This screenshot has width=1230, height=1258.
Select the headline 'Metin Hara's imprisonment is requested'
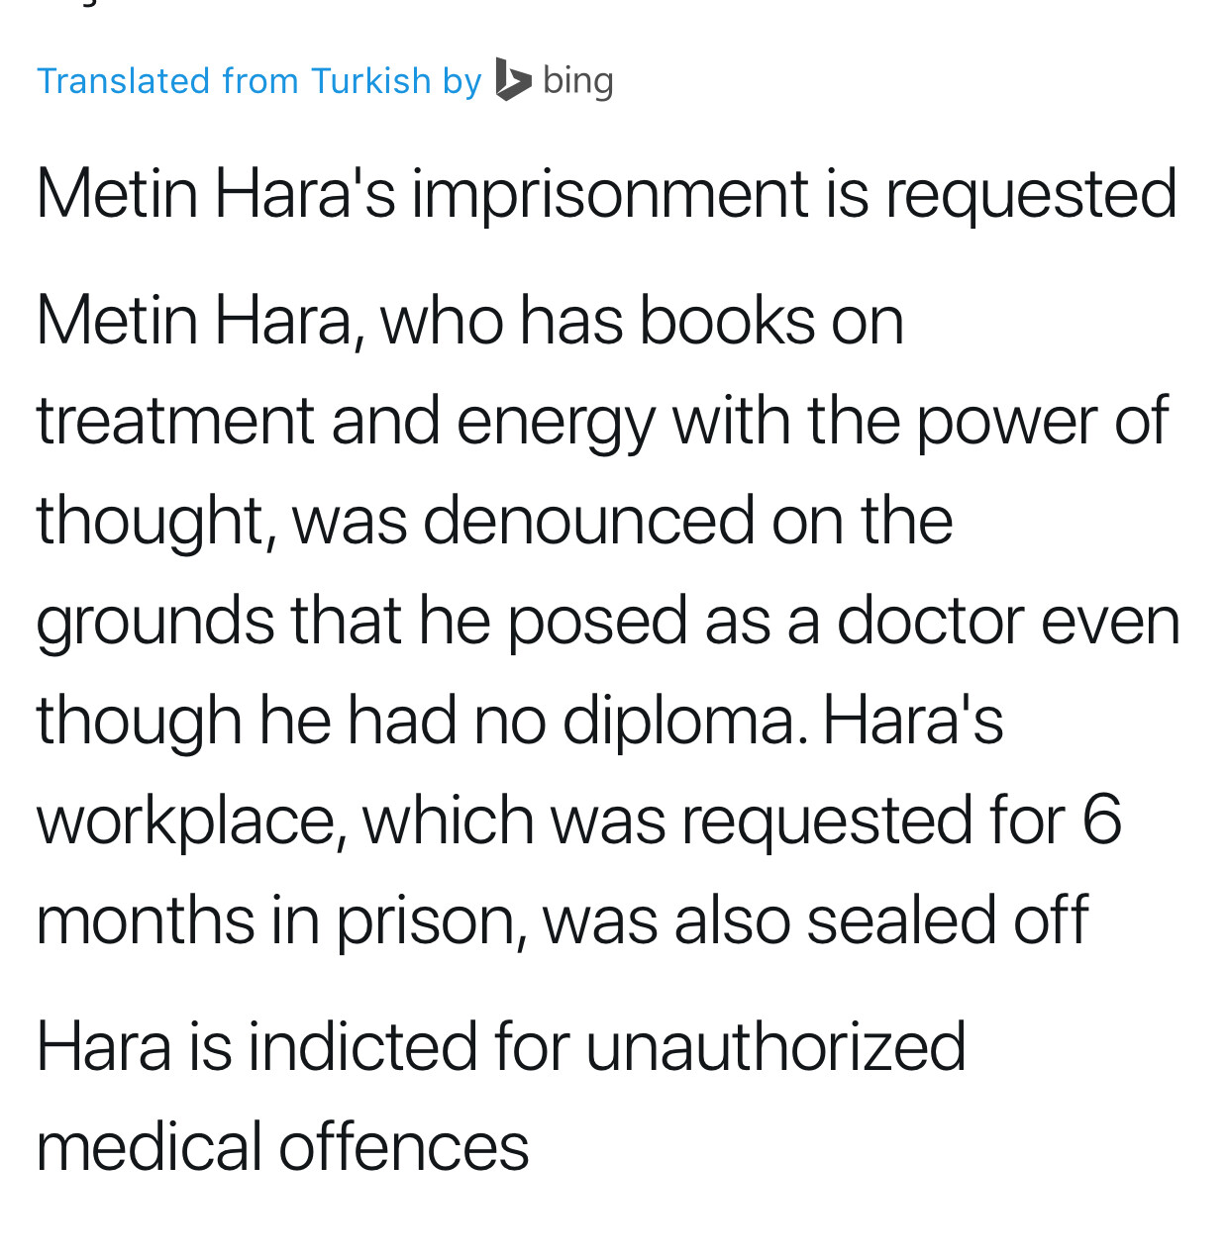(x=606, y=194)
